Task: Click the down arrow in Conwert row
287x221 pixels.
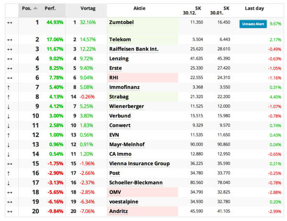Action: 9,125
